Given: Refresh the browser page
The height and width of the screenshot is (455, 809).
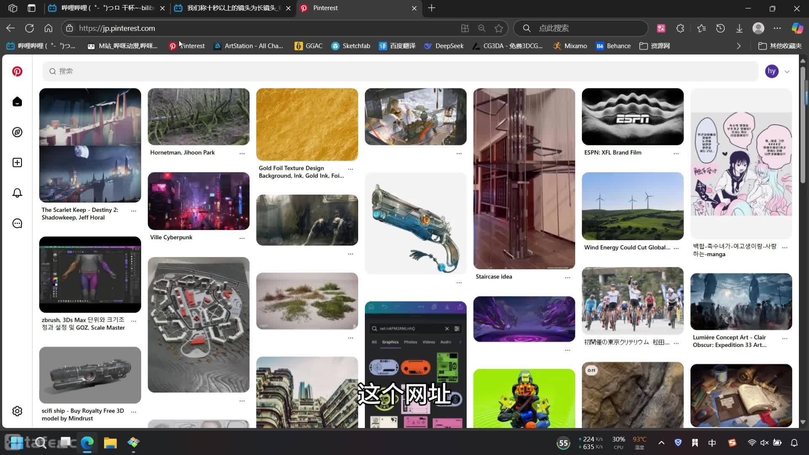Looking at the screenshot, I should point(29,28).
